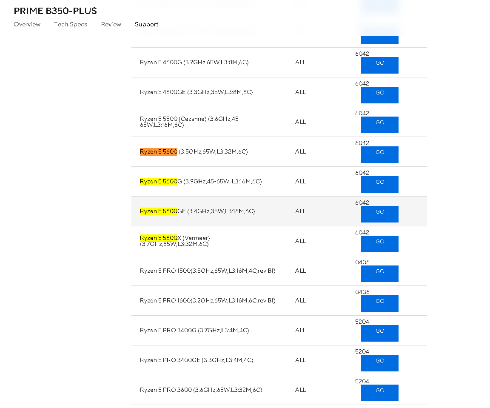Click the Ryzen 5 5600X (Vermeer) name
This screenshot has height=408, width=490.
tap(175, 241)
